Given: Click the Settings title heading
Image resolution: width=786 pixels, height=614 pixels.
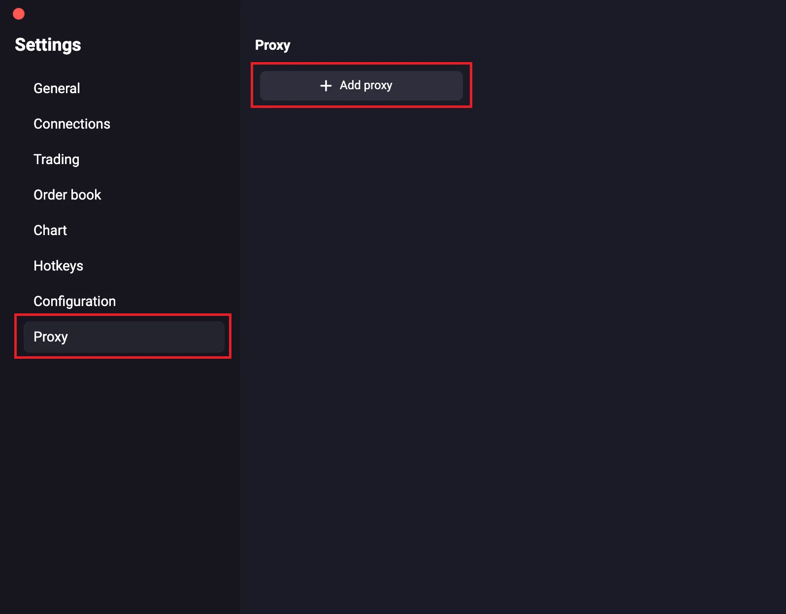Looking at the screenshot, I should 48,45.
